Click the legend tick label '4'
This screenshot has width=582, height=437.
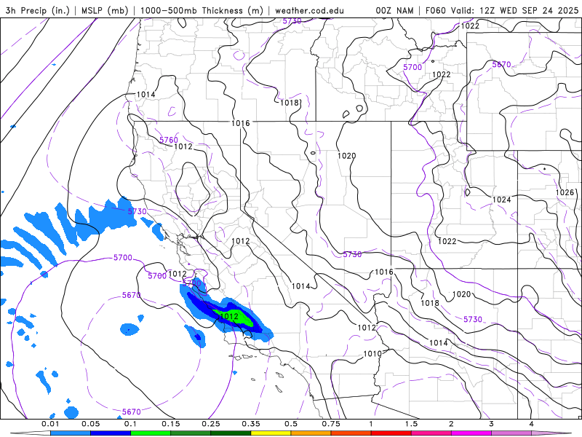coord(532,424)
